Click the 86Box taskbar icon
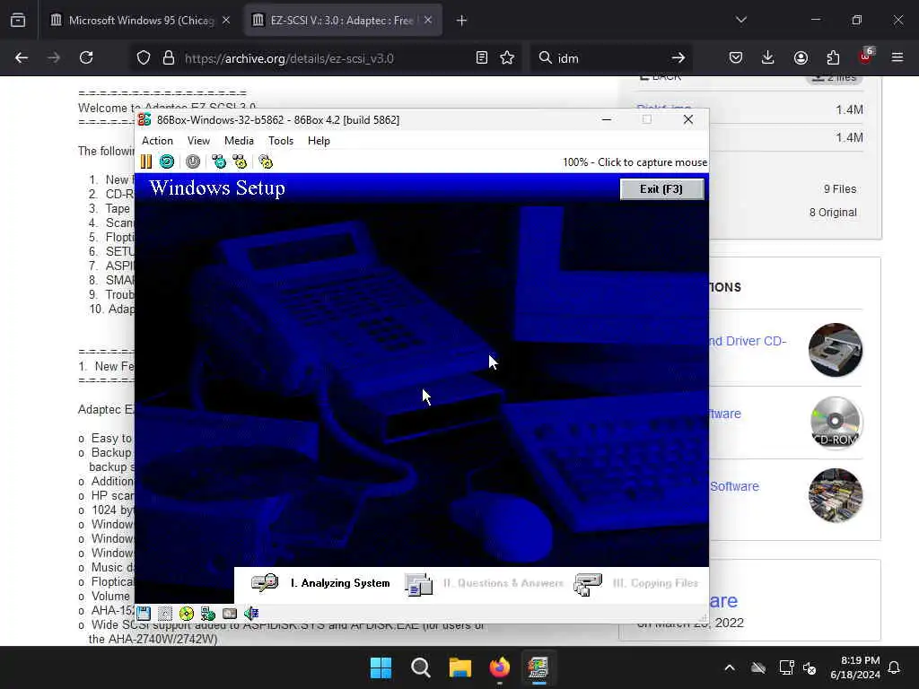This screenshot has width=919, height=689. point(538,667)
